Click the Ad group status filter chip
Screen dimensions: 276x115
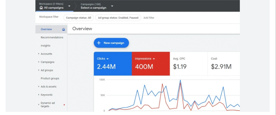[x=119, y=18]
